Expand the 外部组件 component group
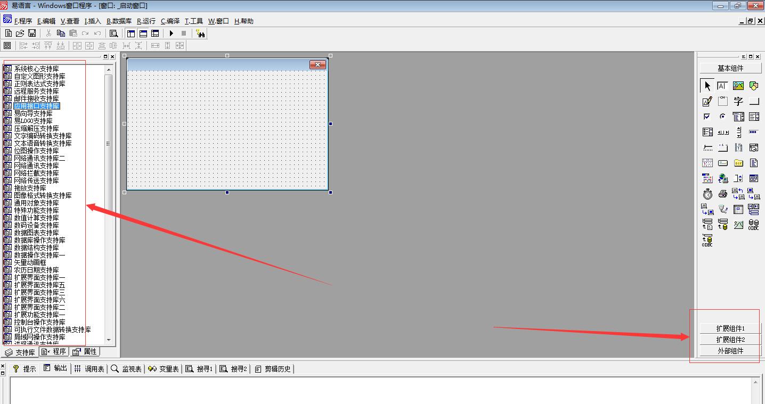The width and height of the screenshot is (765, 404). pos(730,351)
